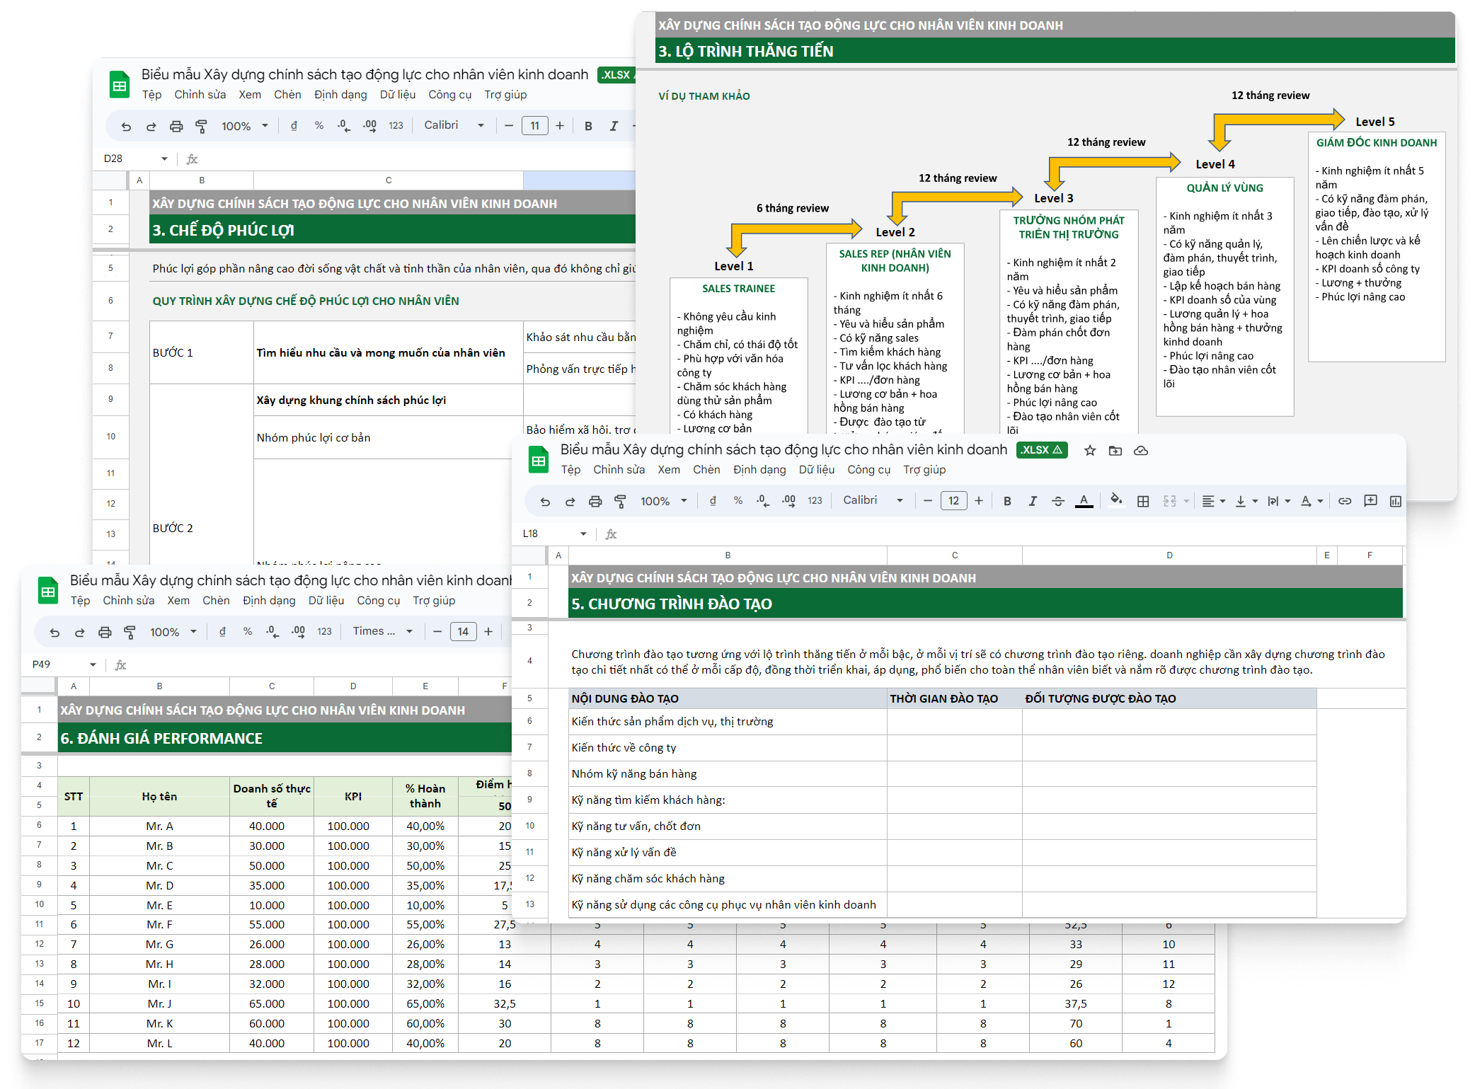Open borders tool in Calibri 12 toolbar
1475x1089 pixels.
[1143, 501]
